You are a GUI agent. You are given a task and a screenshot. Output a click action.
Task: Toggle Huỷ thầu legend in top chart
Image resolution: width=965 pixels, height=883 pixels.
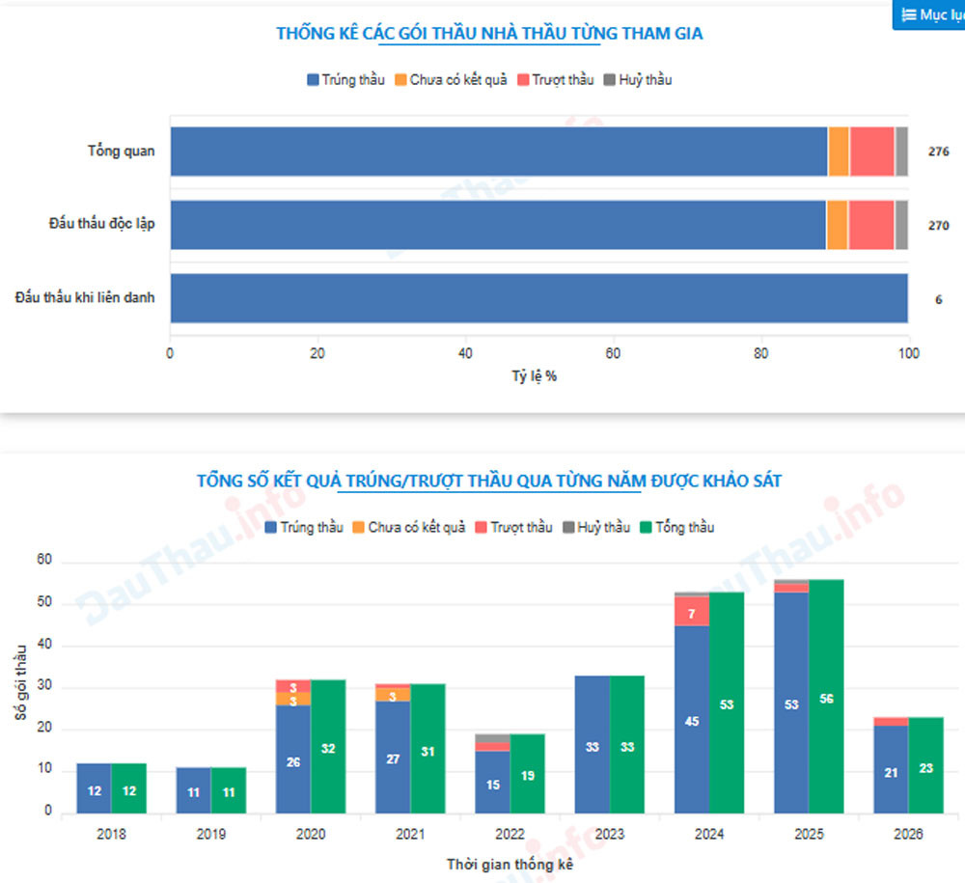click(x=638, y=80)
